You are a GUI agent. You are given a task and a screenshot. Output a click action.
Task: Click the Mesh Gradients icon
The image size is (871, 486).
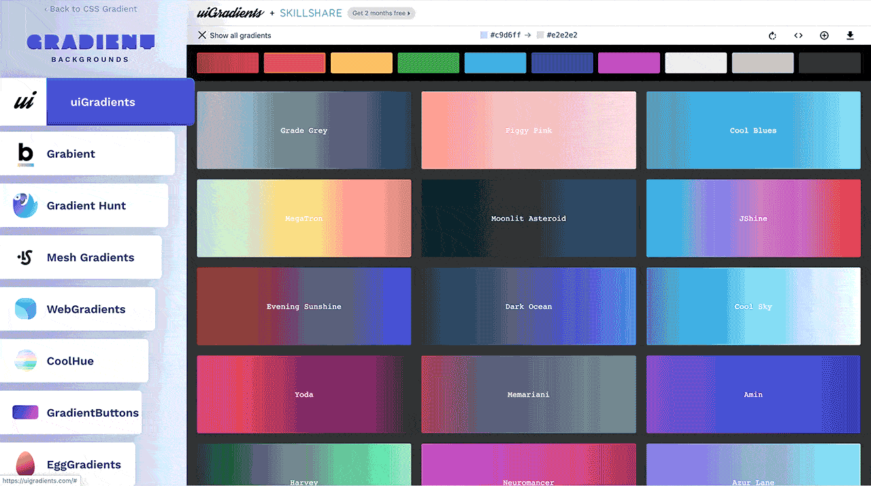[x=25, y=258]
